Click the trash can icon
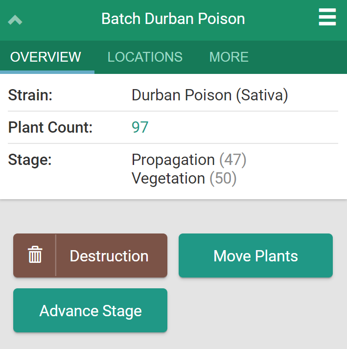This screenshot has height=349, width=347. point(35,256)
